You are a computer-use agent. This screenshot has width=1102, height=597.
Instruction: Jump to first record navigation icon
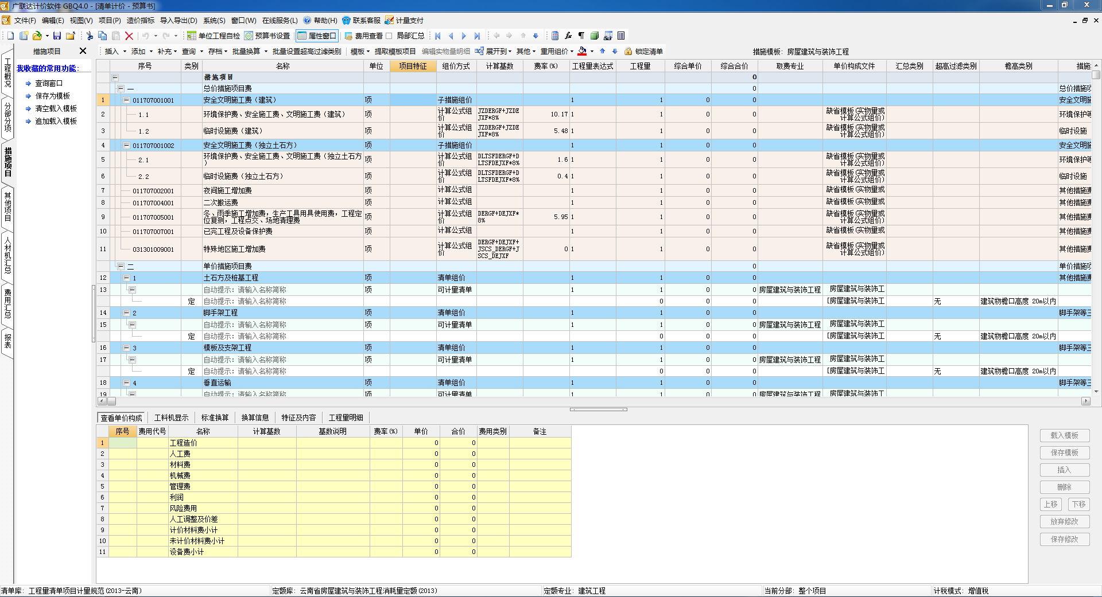point(438,36)
